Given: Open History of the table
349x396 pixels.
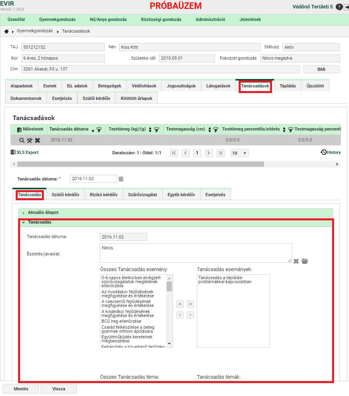Looking at the screenshot, I should (x=330, y=152).
